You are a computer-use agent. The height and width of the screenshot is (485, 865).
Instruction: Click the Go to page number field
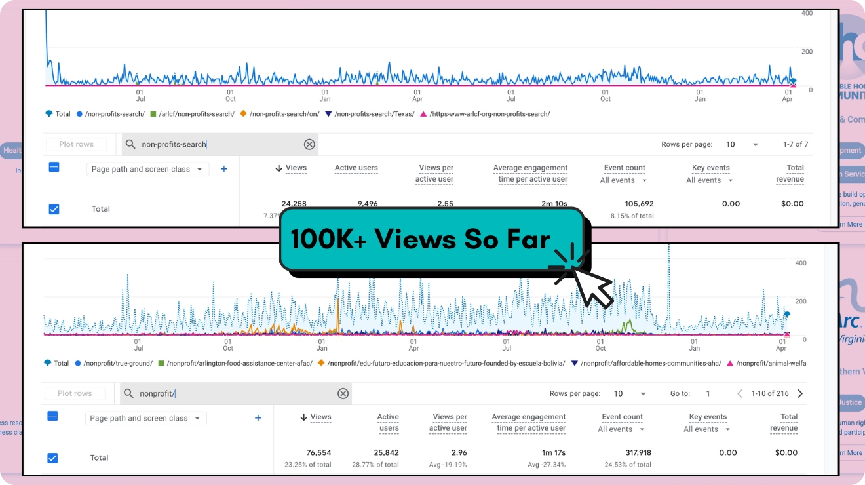pos(708,393)
